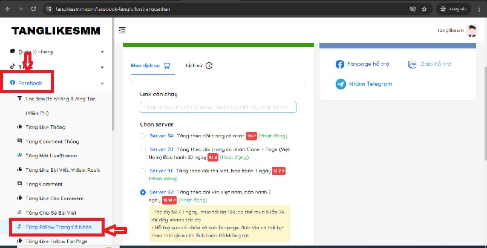Switch to the Mua dịch vụ tab
Image resolution: width=487 pixels, height=248 pixels.
(151, 65)
